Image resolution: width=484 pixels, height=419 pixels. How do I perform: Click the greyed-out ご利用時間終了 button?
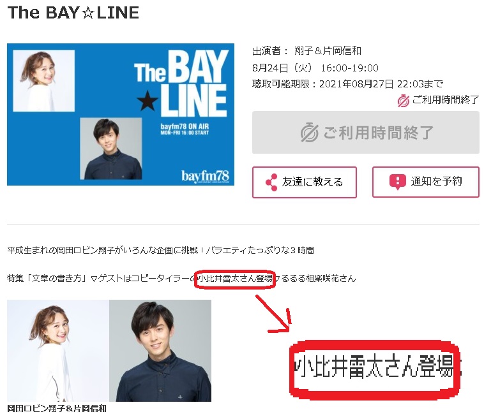tap(365, 132)
